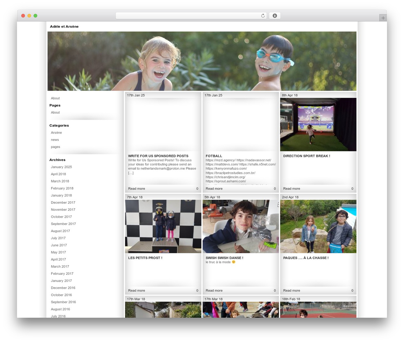Open Swish Swish Danse post thumbnail

point(241,227)
